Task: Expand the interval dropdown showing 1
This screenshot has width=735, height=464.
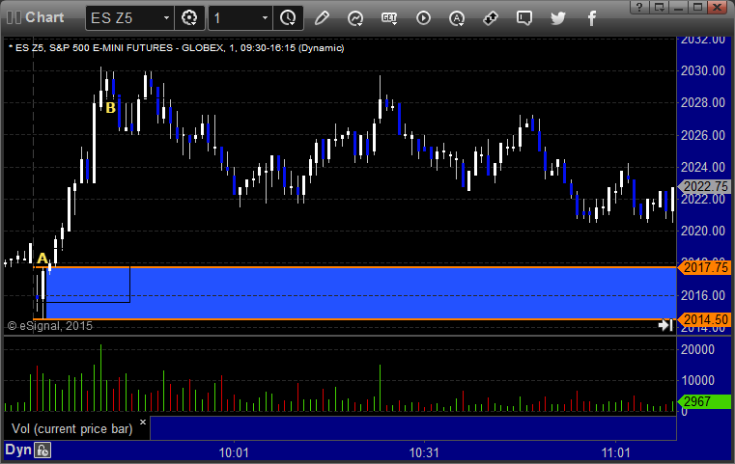Action: pos(262,17)
